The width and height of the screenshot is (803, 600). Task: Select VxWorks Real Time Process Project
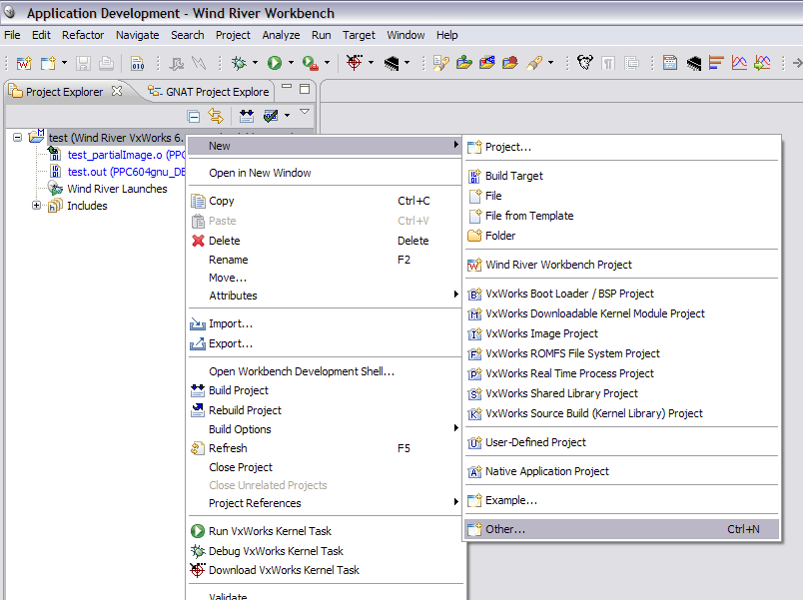point(621,373)
